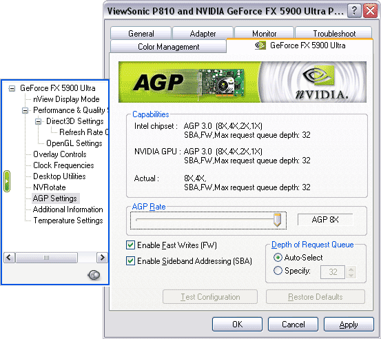This screenshot has height=339, width=381.
Task: Click the left scroll arrow of the tree
Action: pos(10,257)
